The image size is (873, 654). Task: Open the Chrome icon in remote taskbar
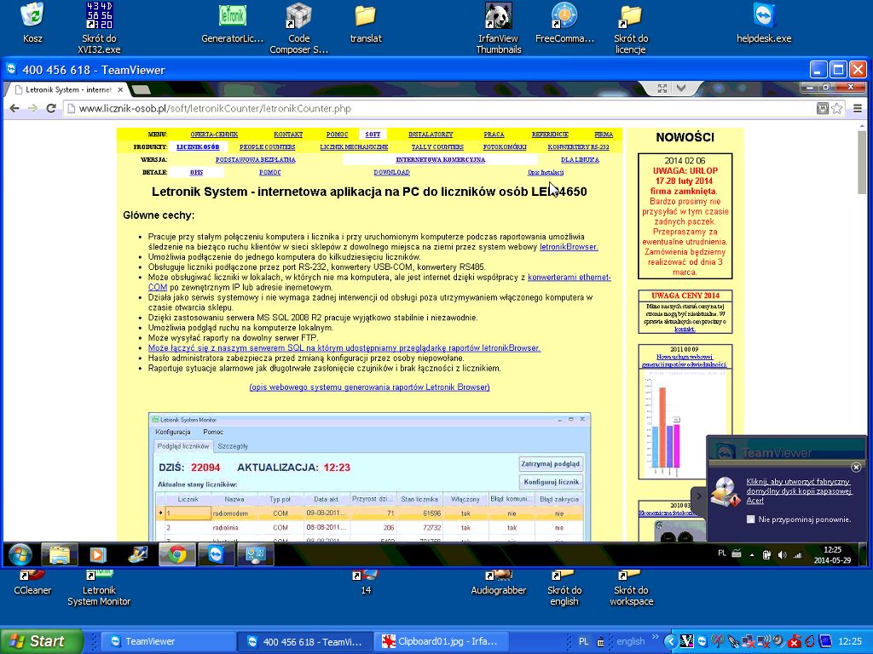click(x=176, y=554)
